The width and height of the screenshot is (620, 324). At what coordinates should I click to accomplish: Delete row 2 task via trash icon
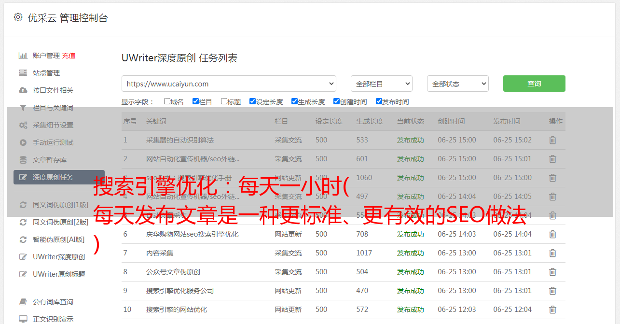point(553,159)
